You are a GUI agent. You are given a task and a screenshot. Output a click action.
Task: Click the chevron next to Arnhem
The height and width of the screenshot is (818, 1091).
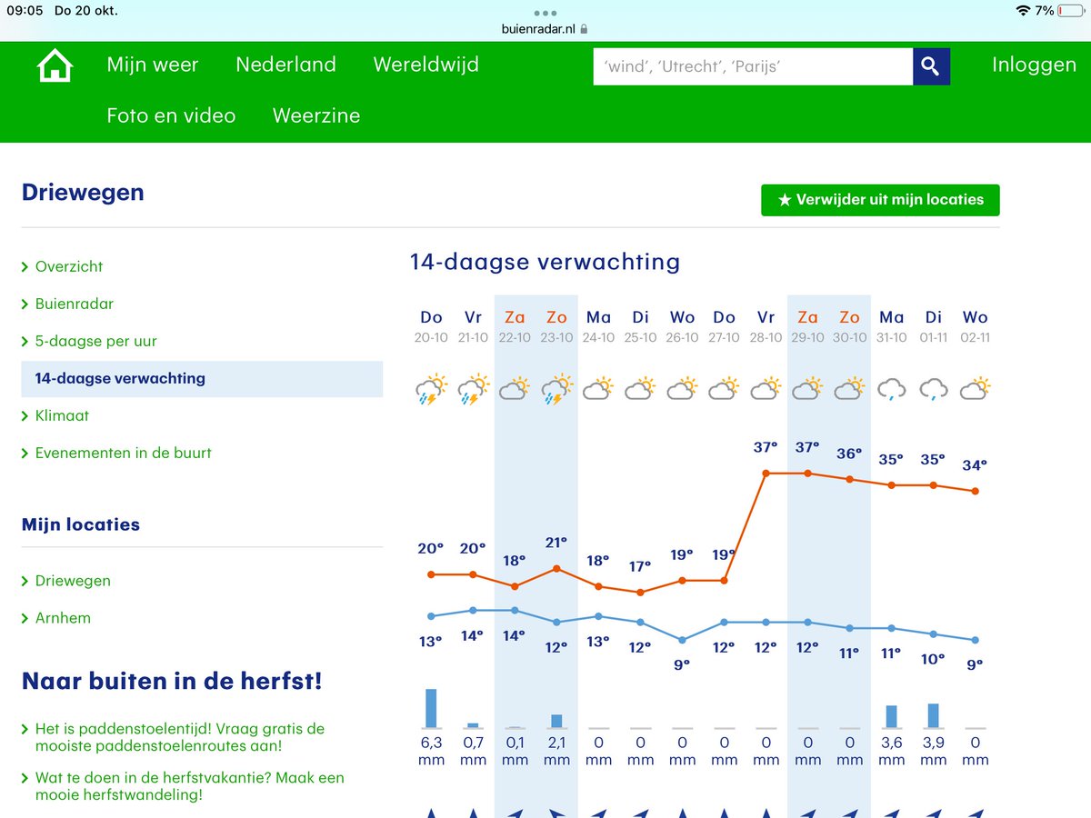point(26,618)
